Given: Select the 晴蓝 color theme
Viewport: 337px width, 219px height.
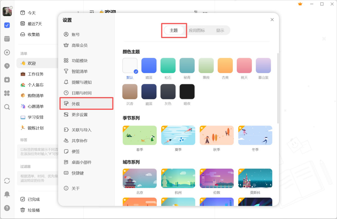Looking at the screenshot, I should (149, 65).
